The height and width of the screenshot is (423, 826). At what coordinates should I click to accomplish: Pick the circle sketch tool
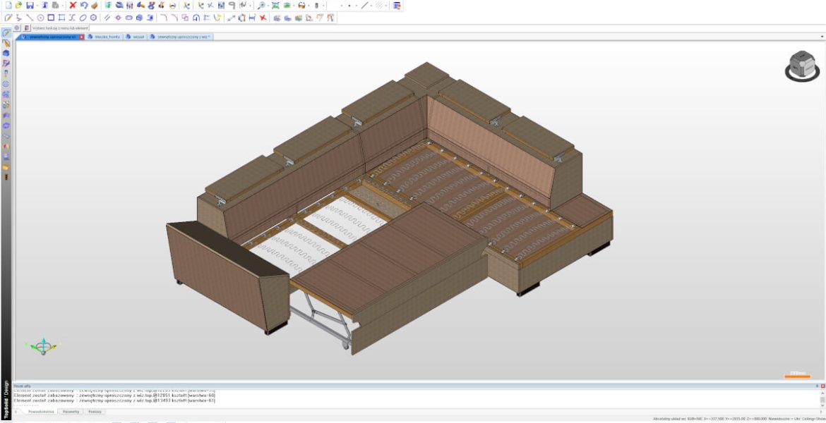40,18
